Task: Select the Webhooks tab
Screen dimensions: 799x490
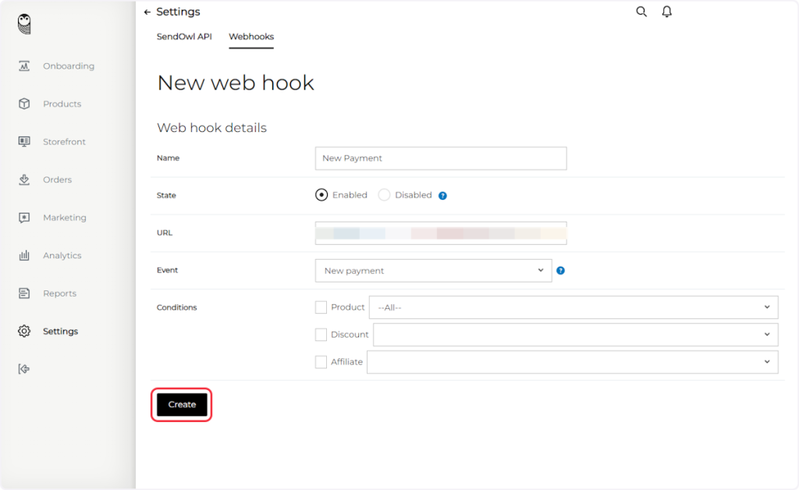Action: click(x=250, y=37)
